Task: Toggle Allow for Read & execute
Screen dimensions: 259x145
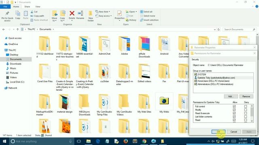Action: 234,113
